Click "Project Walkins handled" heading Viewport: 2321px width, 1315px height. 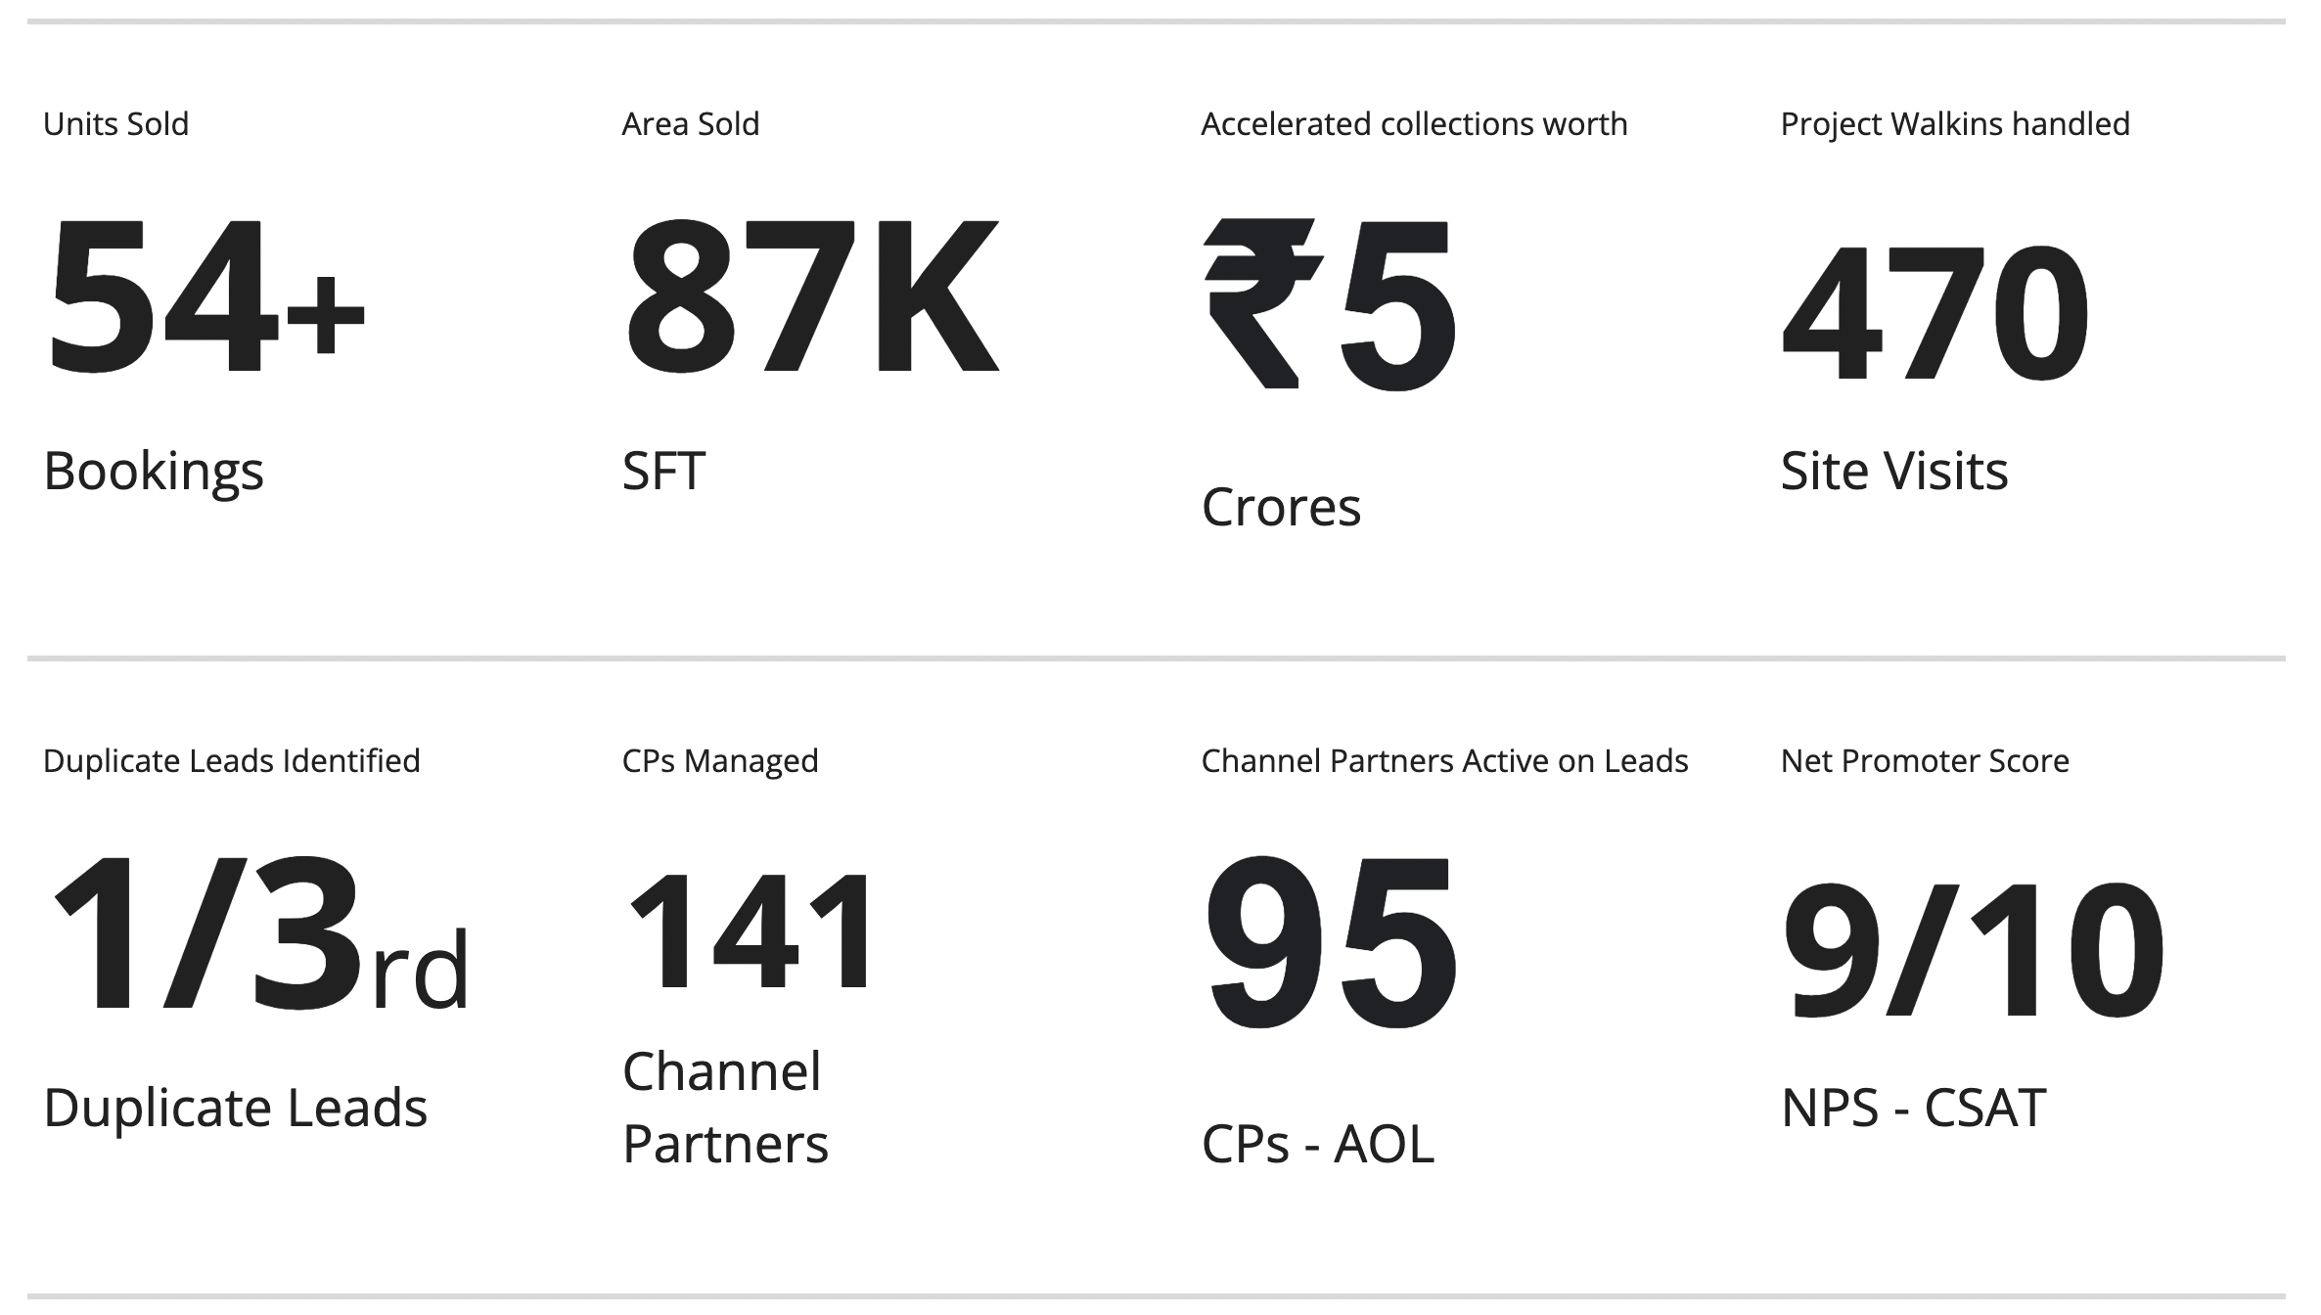click(1954, 124)
